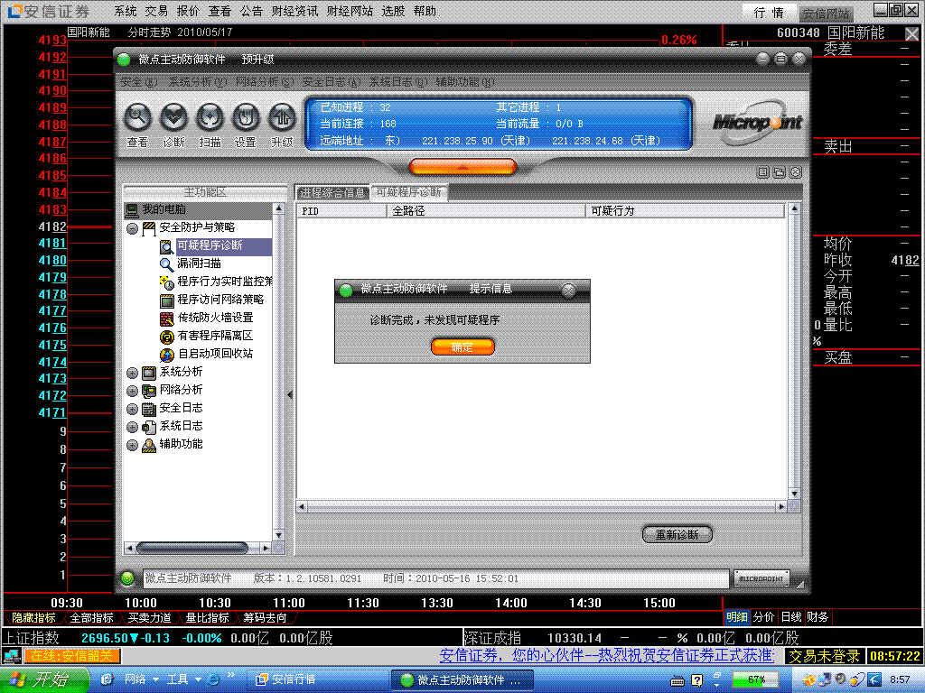Open the 系统日志(U) menu
Image resolution: width=925 pixels, height=693 pixels.
pos(398,82)
